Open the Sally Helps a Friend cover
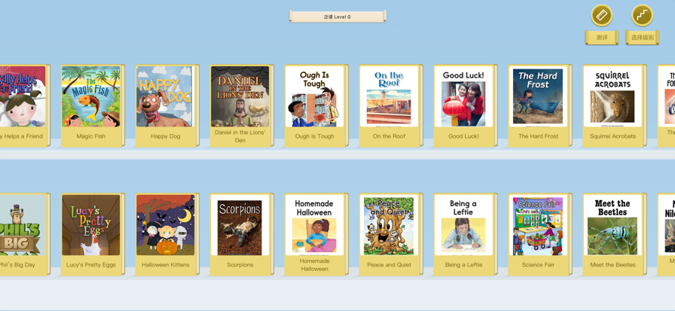 coord(23,96)
